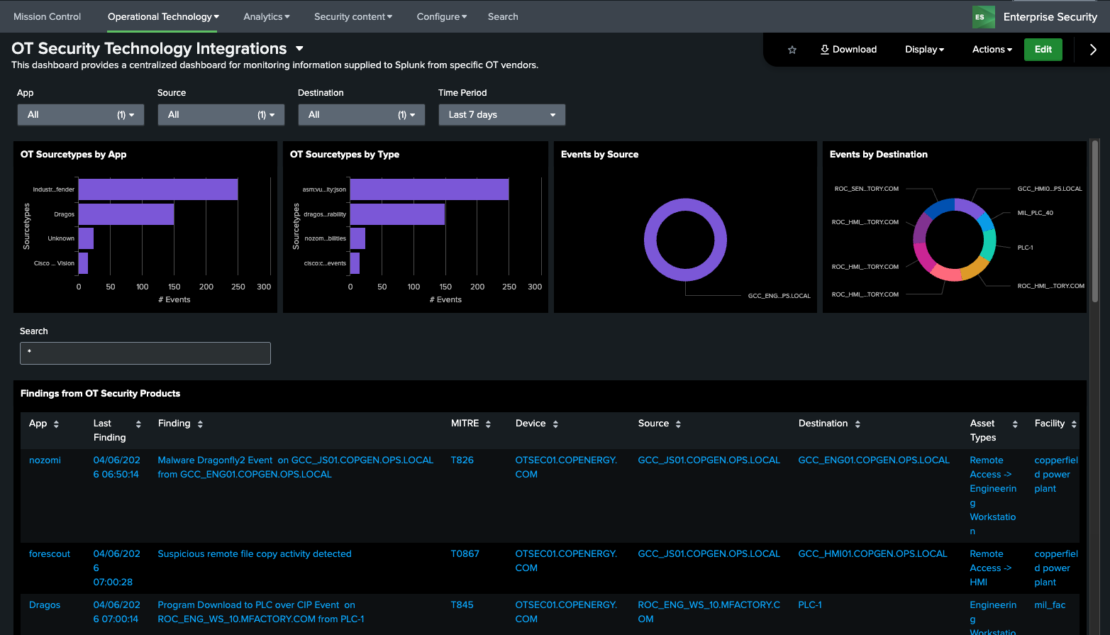Viewport: 1110px width, 635px height.
Task: Sort by Destination column sort icon
Action: pyautogui.click(x=858, y=424)
